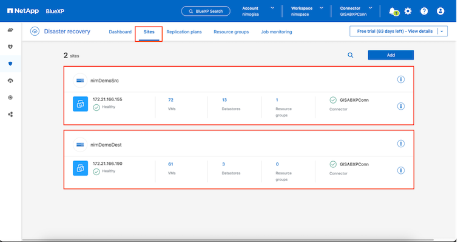Click the 72 VMs link for nimDemoSrc
Viewport: 458px width, 243px height.
(x=171, y=99)
